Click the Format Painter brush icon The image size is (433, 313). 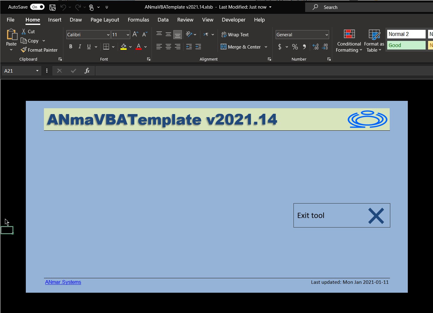click(24, 50)
